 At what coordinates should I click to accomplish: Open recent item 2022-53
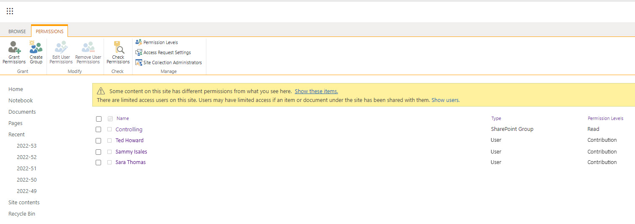(x=26, y=146)
